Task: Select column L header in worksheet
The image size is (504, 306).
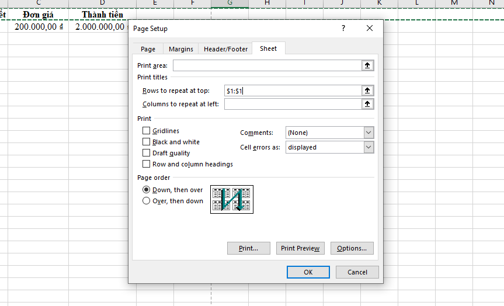Action: [x=416, y=4]
